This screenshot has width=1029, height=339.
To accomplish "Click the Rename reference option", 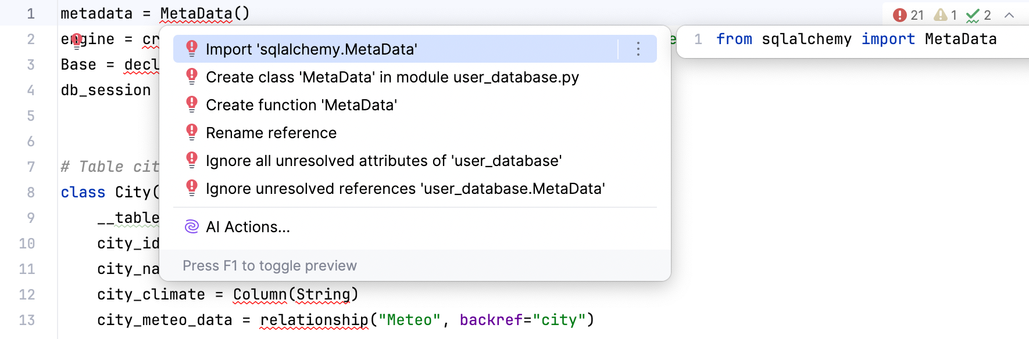I will coord(270,132).
